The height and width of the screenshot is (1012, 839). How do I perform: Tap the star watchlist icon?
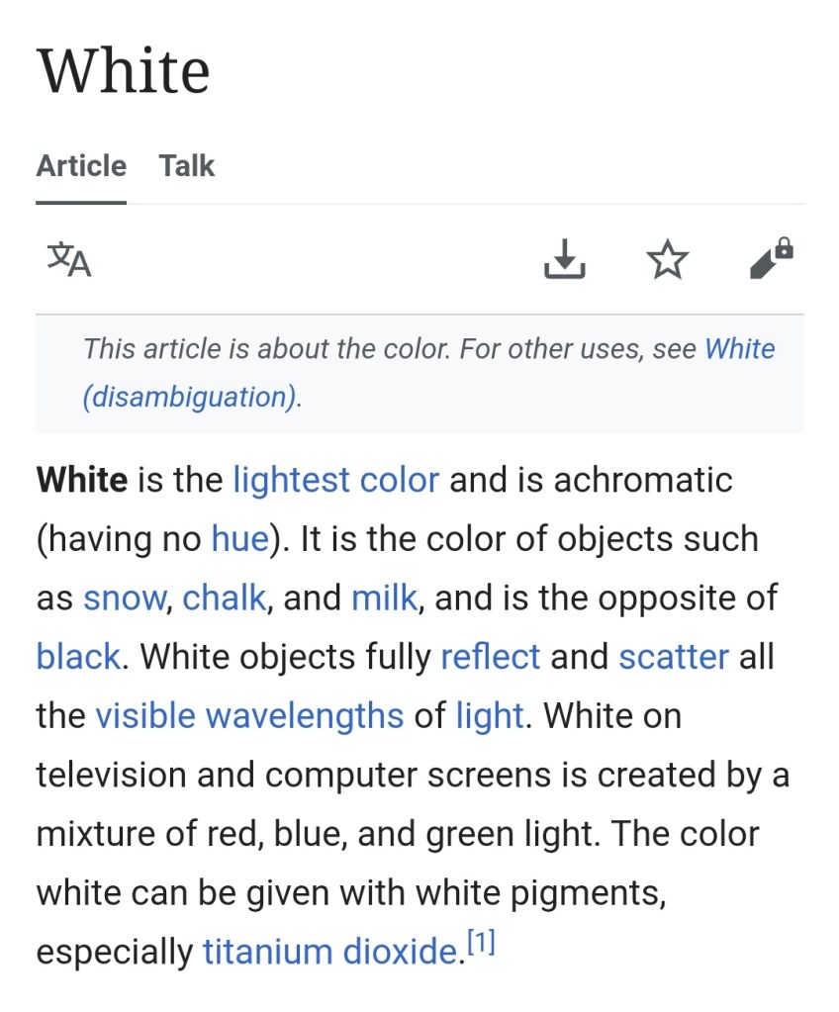pyautogui.click(x=667, y=259)
